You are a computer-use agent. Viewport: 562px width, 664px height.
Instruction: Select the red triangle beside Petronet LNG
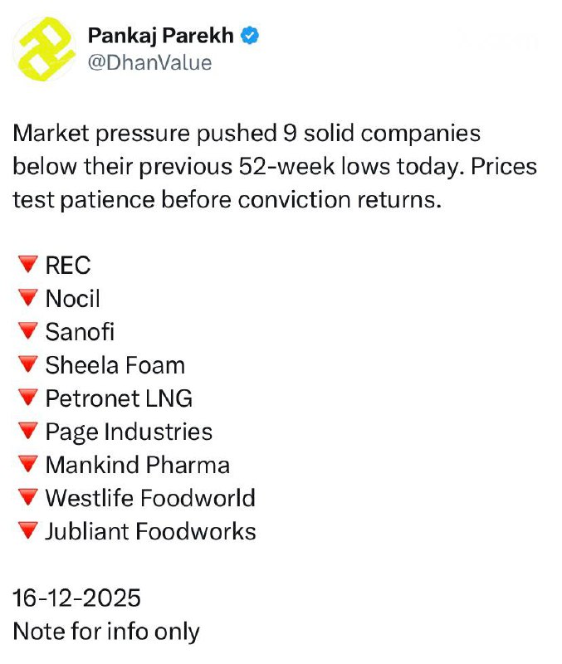[x=27, y=398]
